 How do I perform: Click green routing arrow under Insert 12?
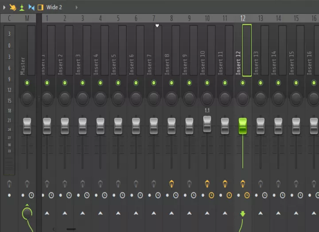point(243,214)
